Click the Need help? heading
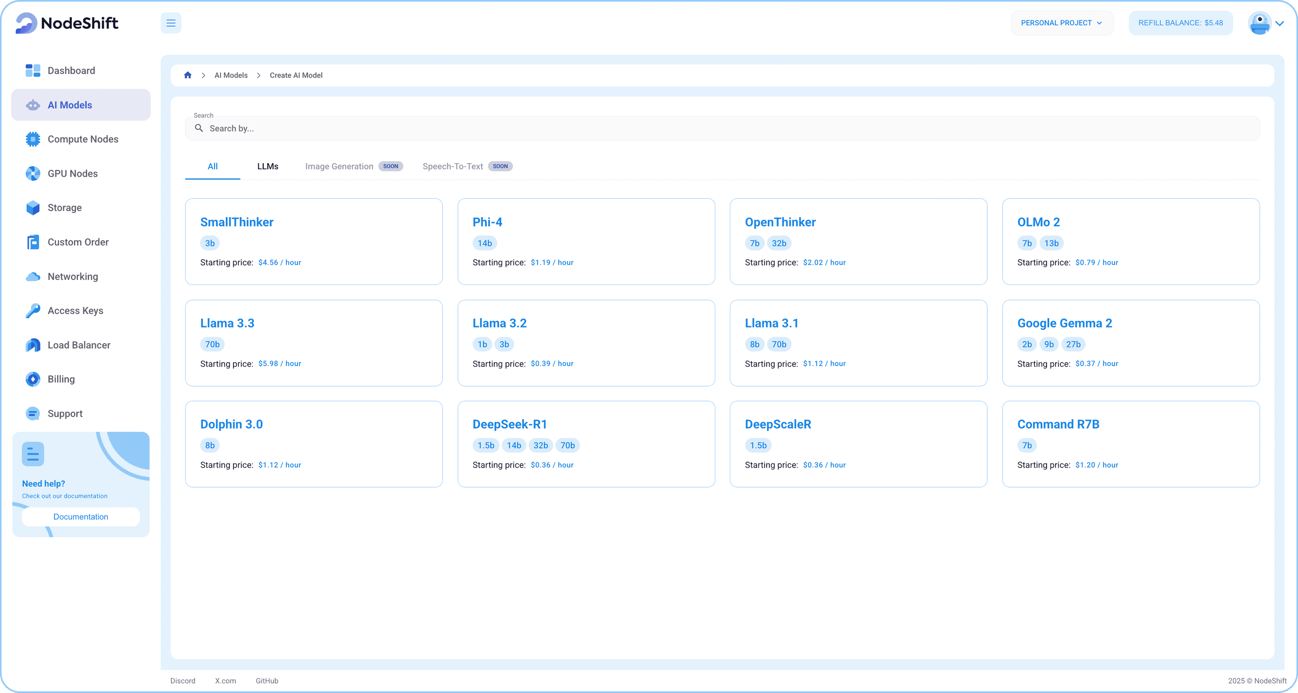 tap(43, 484)
